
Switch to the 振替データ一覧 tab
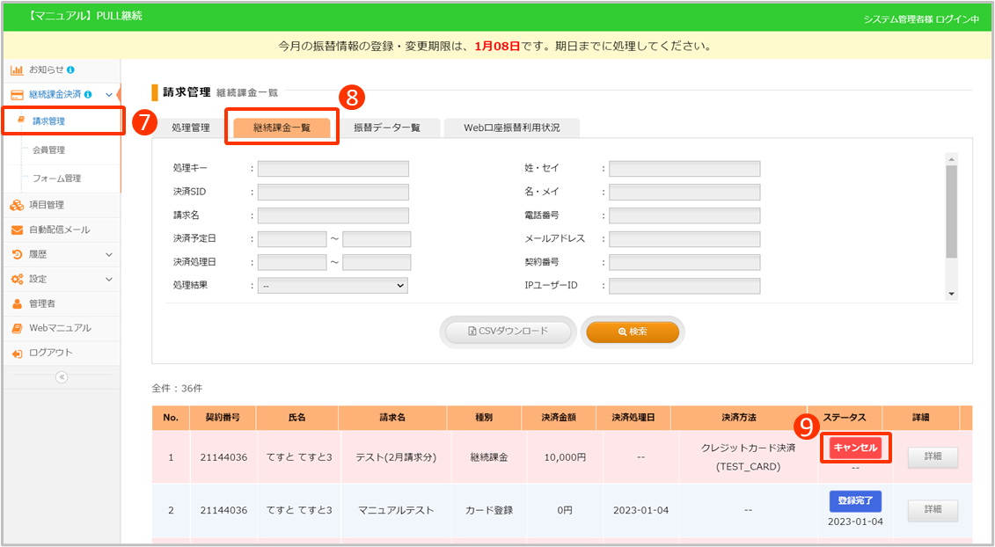[x=387, y=128]
